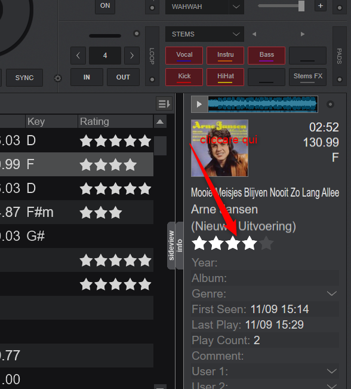Halve loop length with left arrow
Viewport: 351px width, 389px height.
78,56
